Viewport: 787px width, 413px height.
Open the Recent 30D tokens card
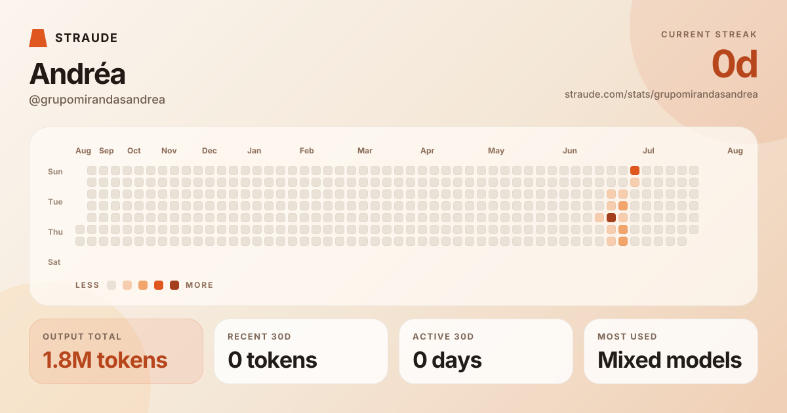[x=301, y=351]
